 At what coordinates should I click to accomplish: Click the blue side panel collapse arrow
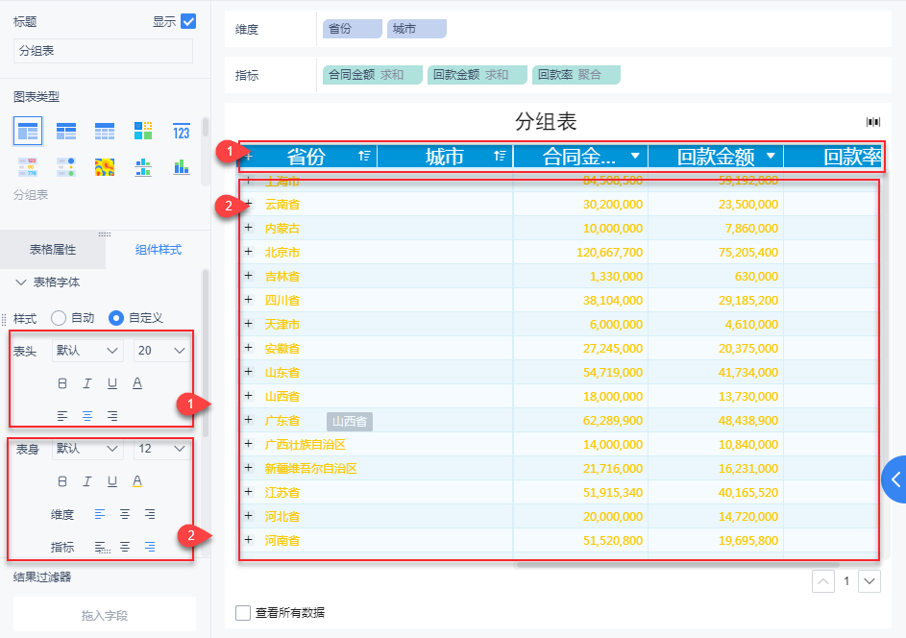[x=894, y=479]
